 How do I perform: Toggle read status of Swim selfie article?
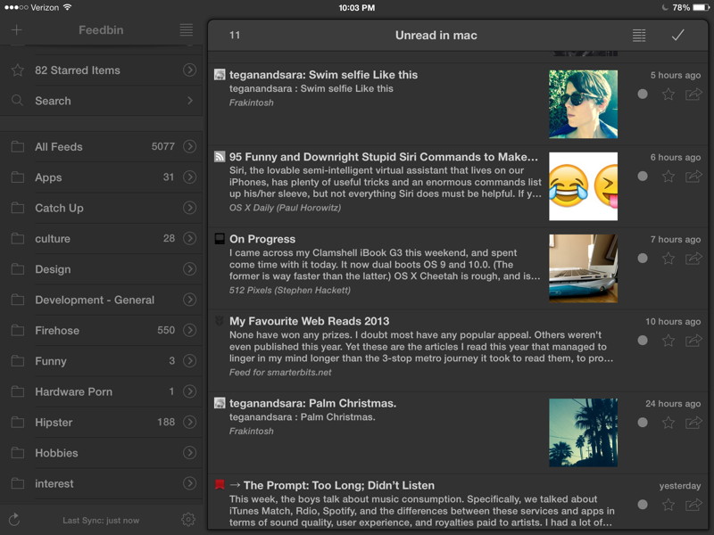pyautogui.click(x=643, y=95)
